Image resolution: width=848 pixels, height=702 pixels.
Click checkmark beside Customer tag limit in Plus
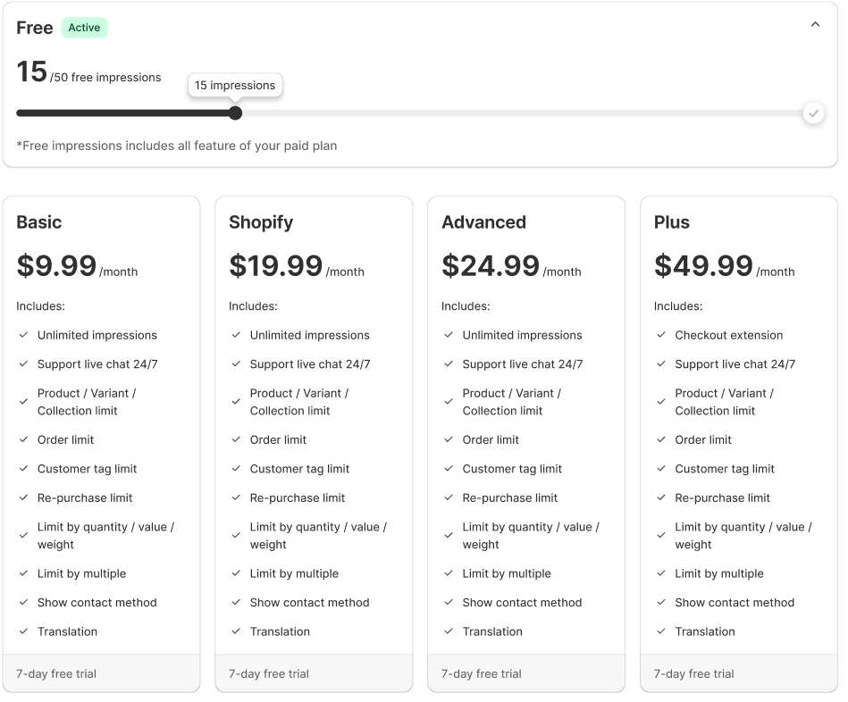coord(661,469)
